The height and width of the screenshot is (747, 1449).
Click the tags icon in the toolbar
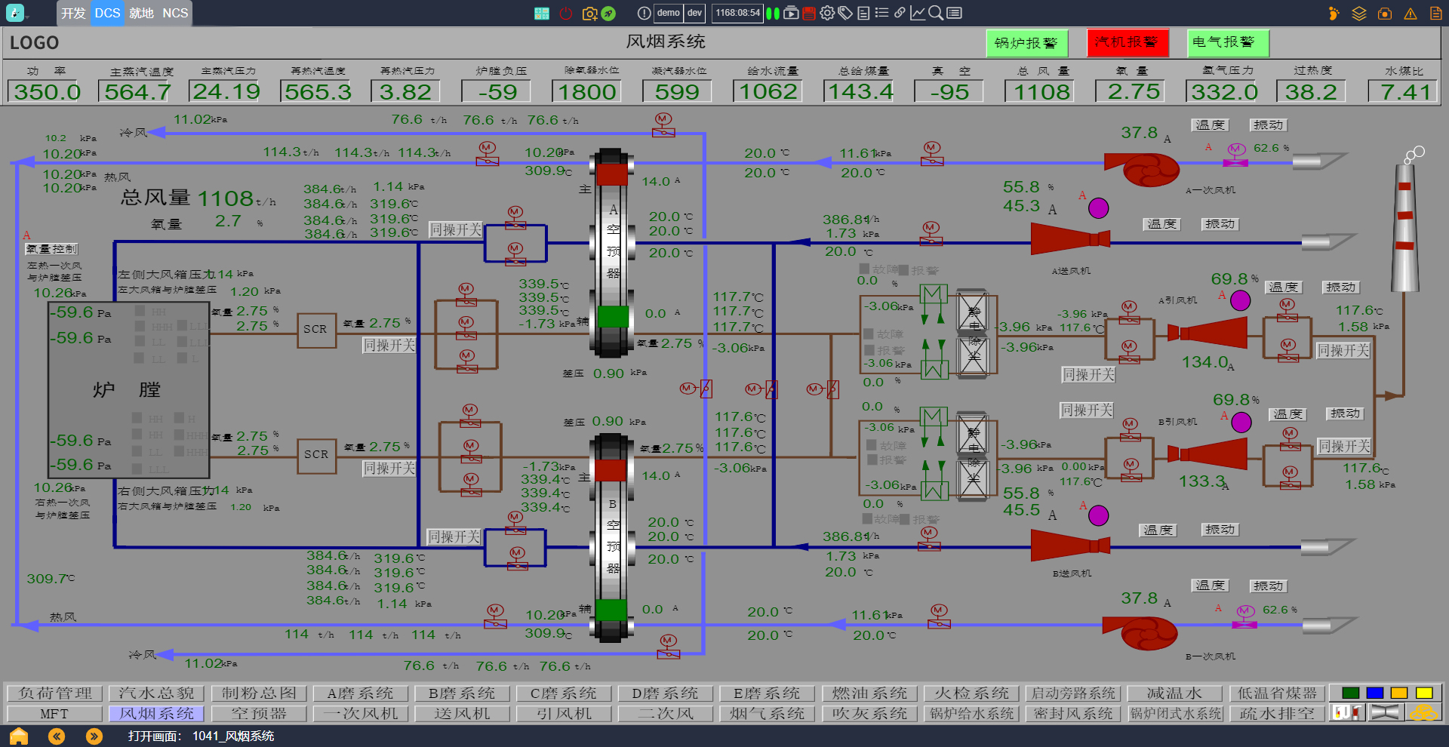click(845, 13)
